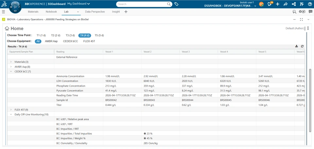Select time point T2 (2 d)
The image size is (314, 149).
pyautogui.click(x=56, y=35)
